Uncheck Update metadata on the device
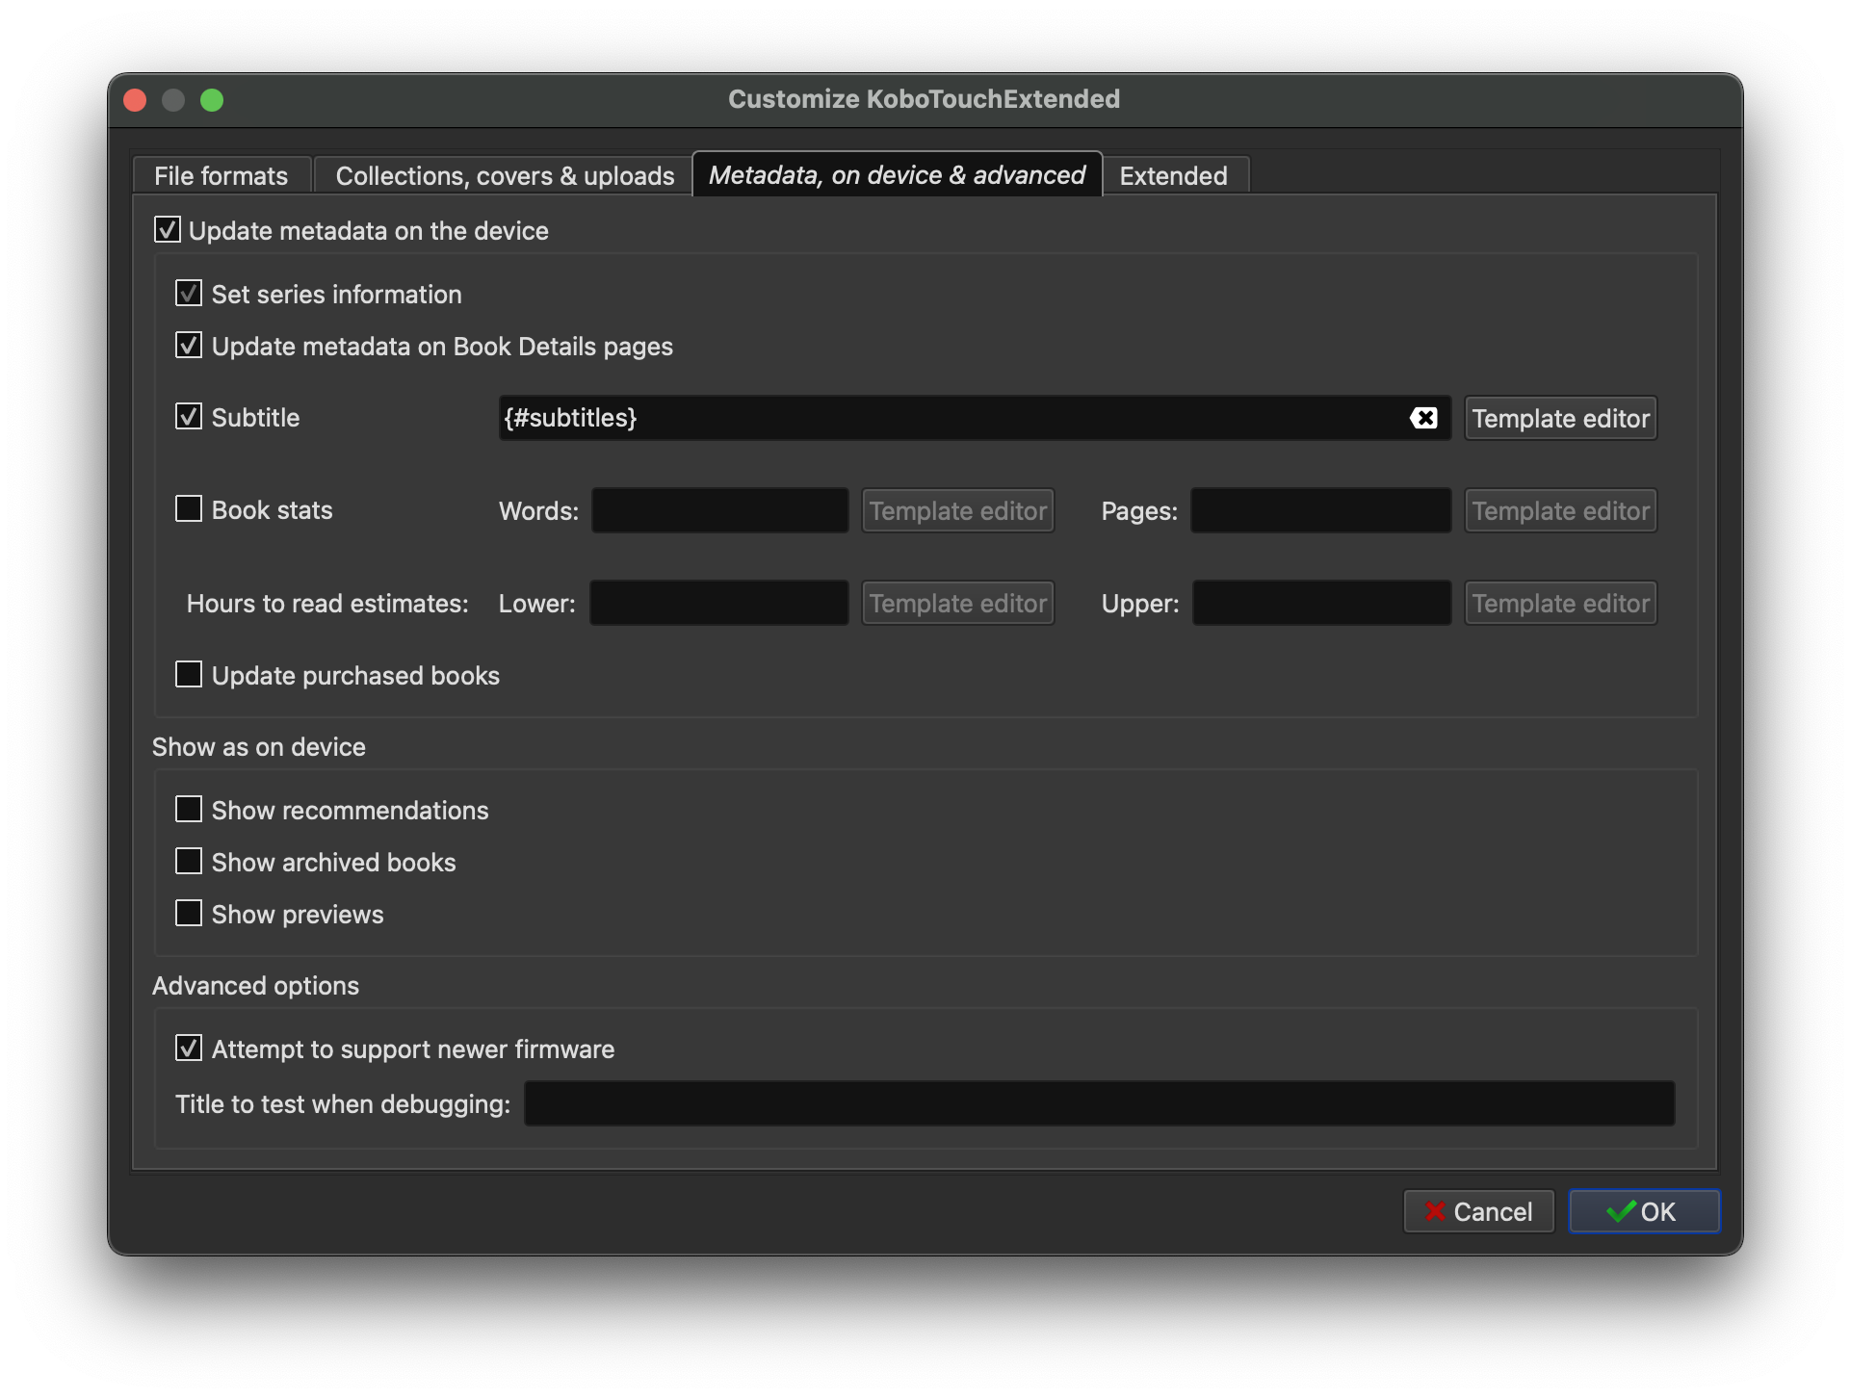Image resolution: width=1851 pixels, height=1398 pixels. [168, 230]
